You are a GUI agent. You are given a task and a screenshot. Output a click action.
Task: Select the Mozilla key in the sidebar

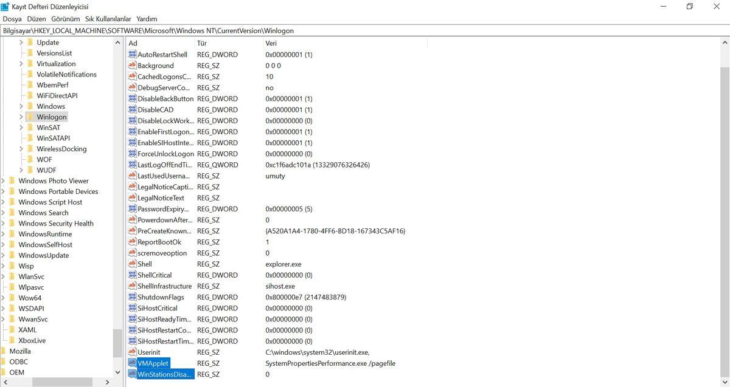(x=19, y=351)
